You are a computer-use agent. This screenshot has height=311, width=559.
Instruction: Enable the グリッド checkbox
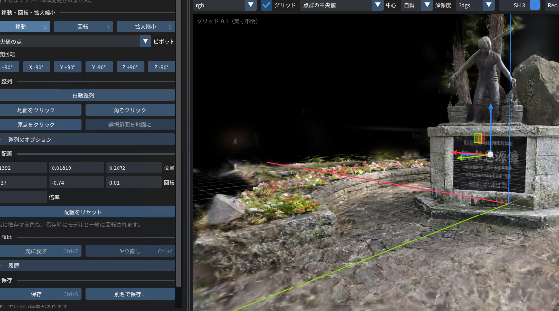click(267, 5)
